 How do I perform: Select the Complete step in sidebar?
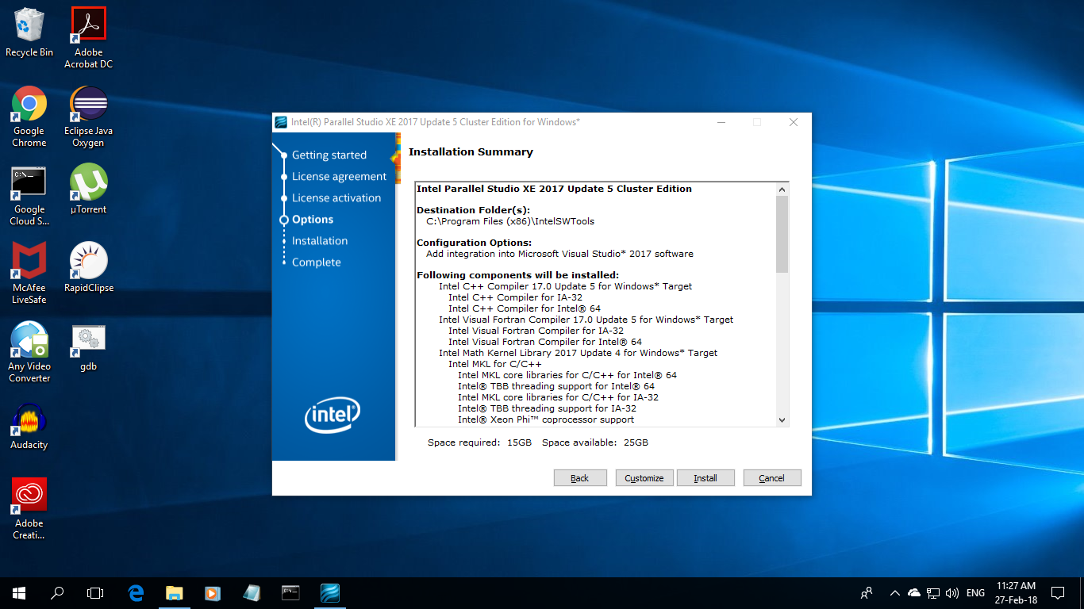click(x=317, y=262)
